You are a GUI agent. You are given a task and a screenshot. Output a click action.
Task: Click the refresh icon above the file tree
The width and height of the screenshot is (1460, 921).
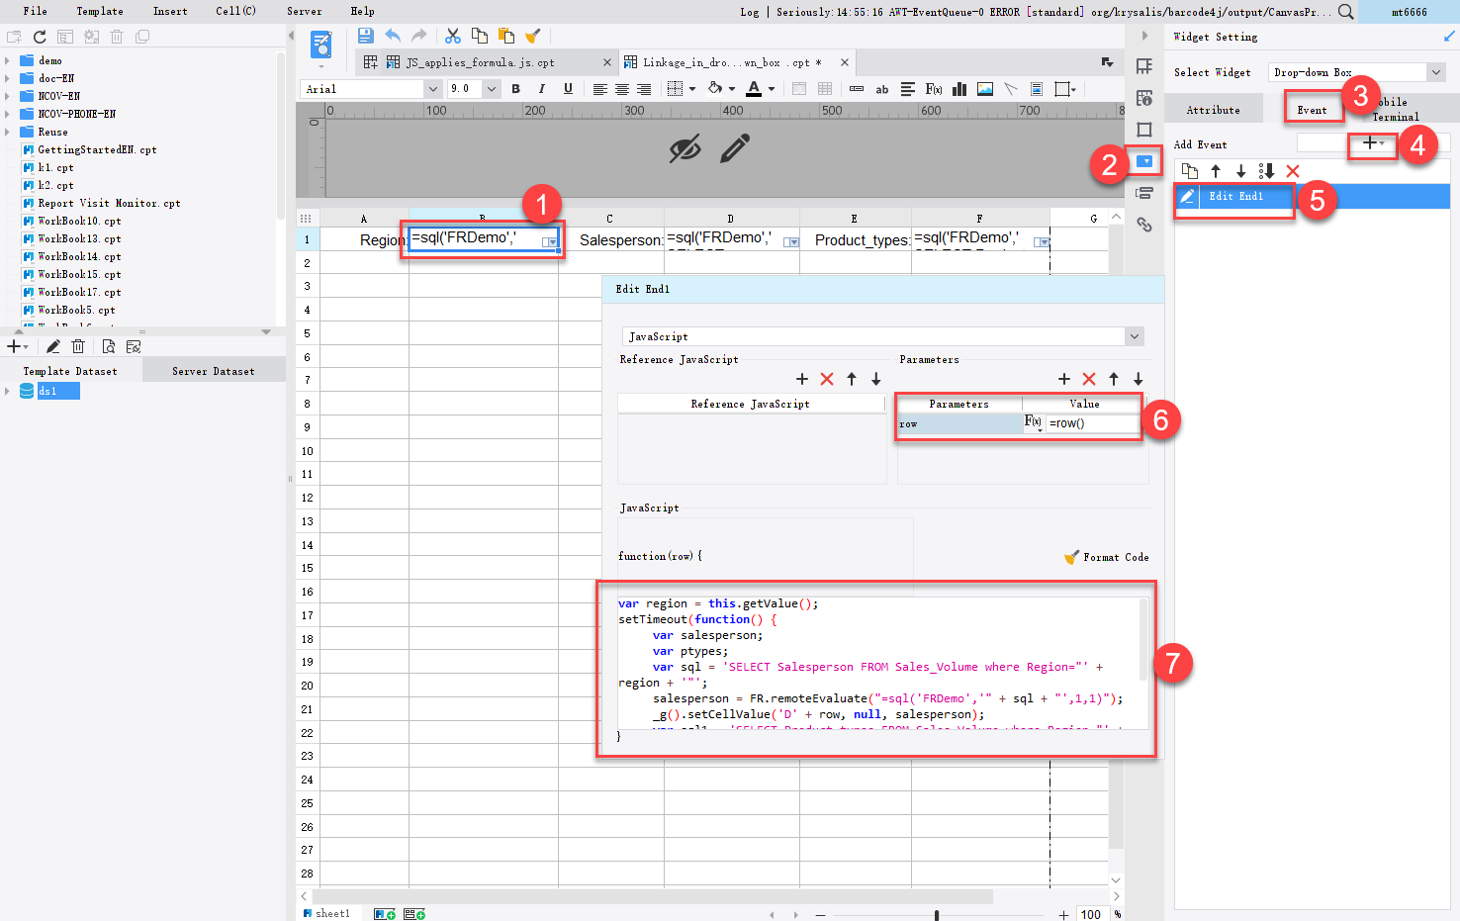point(40,37)
